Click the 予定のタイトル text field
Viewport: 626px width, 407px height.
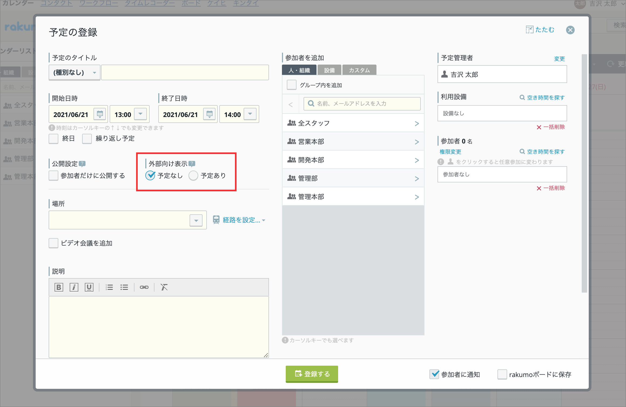click(185, 72)
